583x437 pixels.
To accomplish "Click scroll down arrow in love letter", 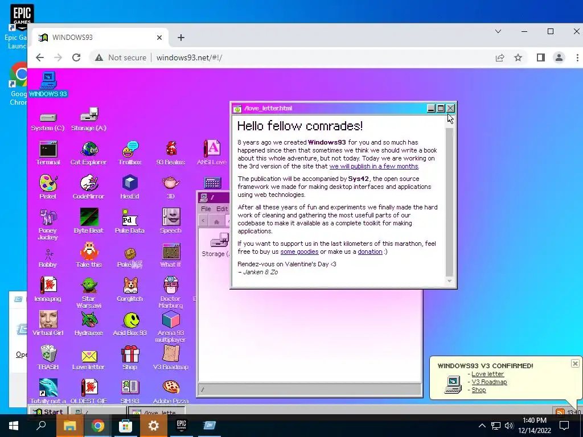I will tap(449, 281).
